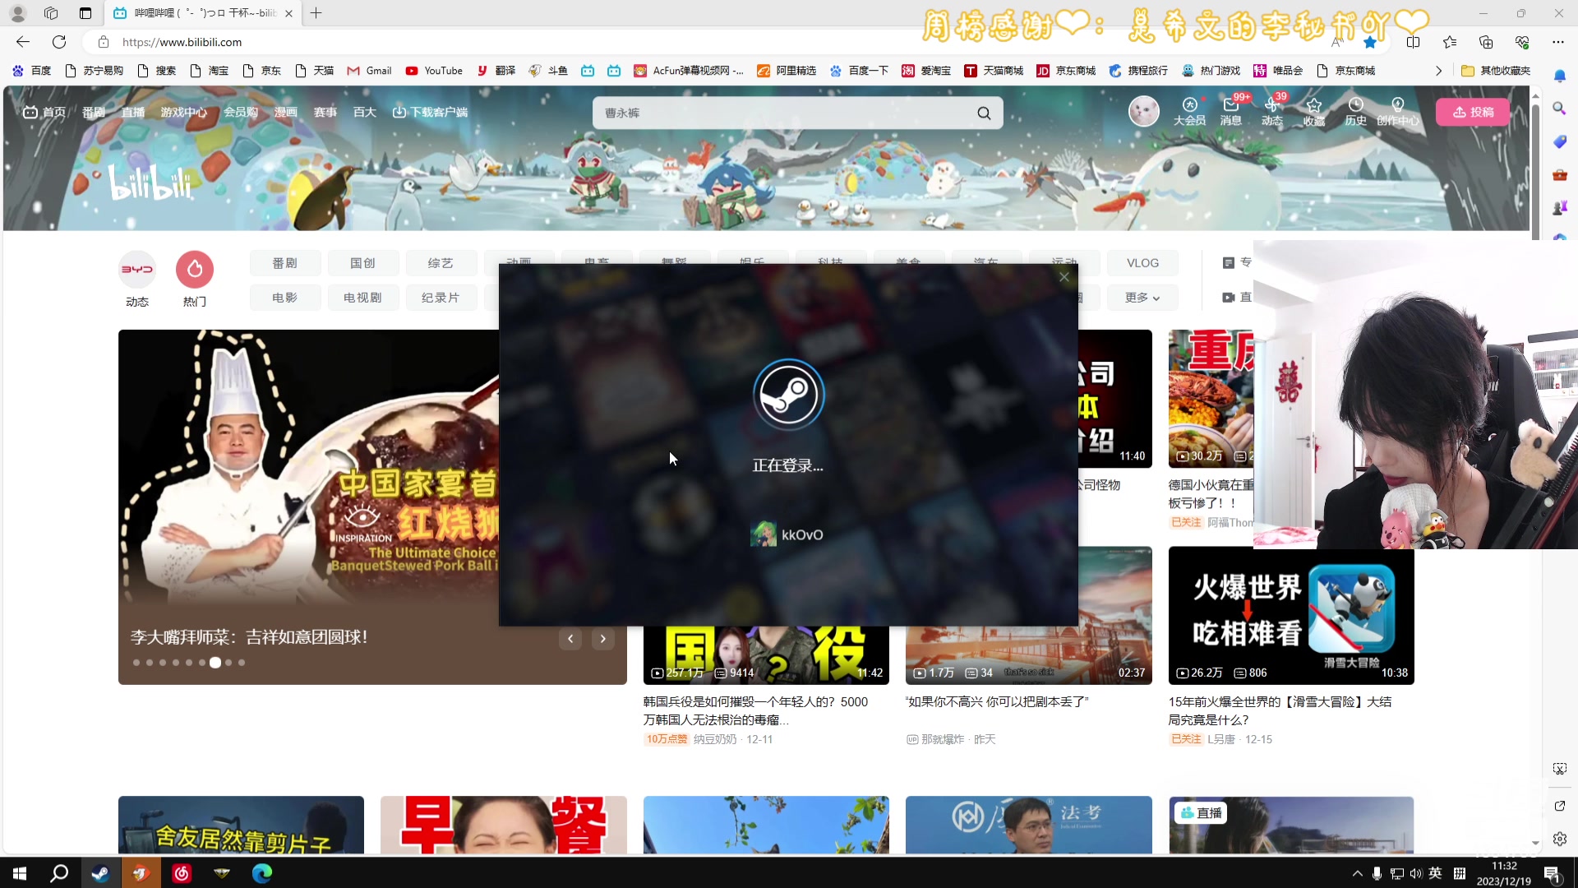1578x888 pixels.
Task: Expand the bookmarks bar overflow chevron
Action: tap(1438, 71)
